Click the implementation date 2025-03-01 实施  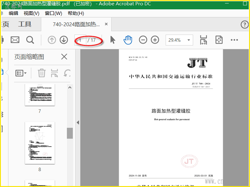point(204,176)
